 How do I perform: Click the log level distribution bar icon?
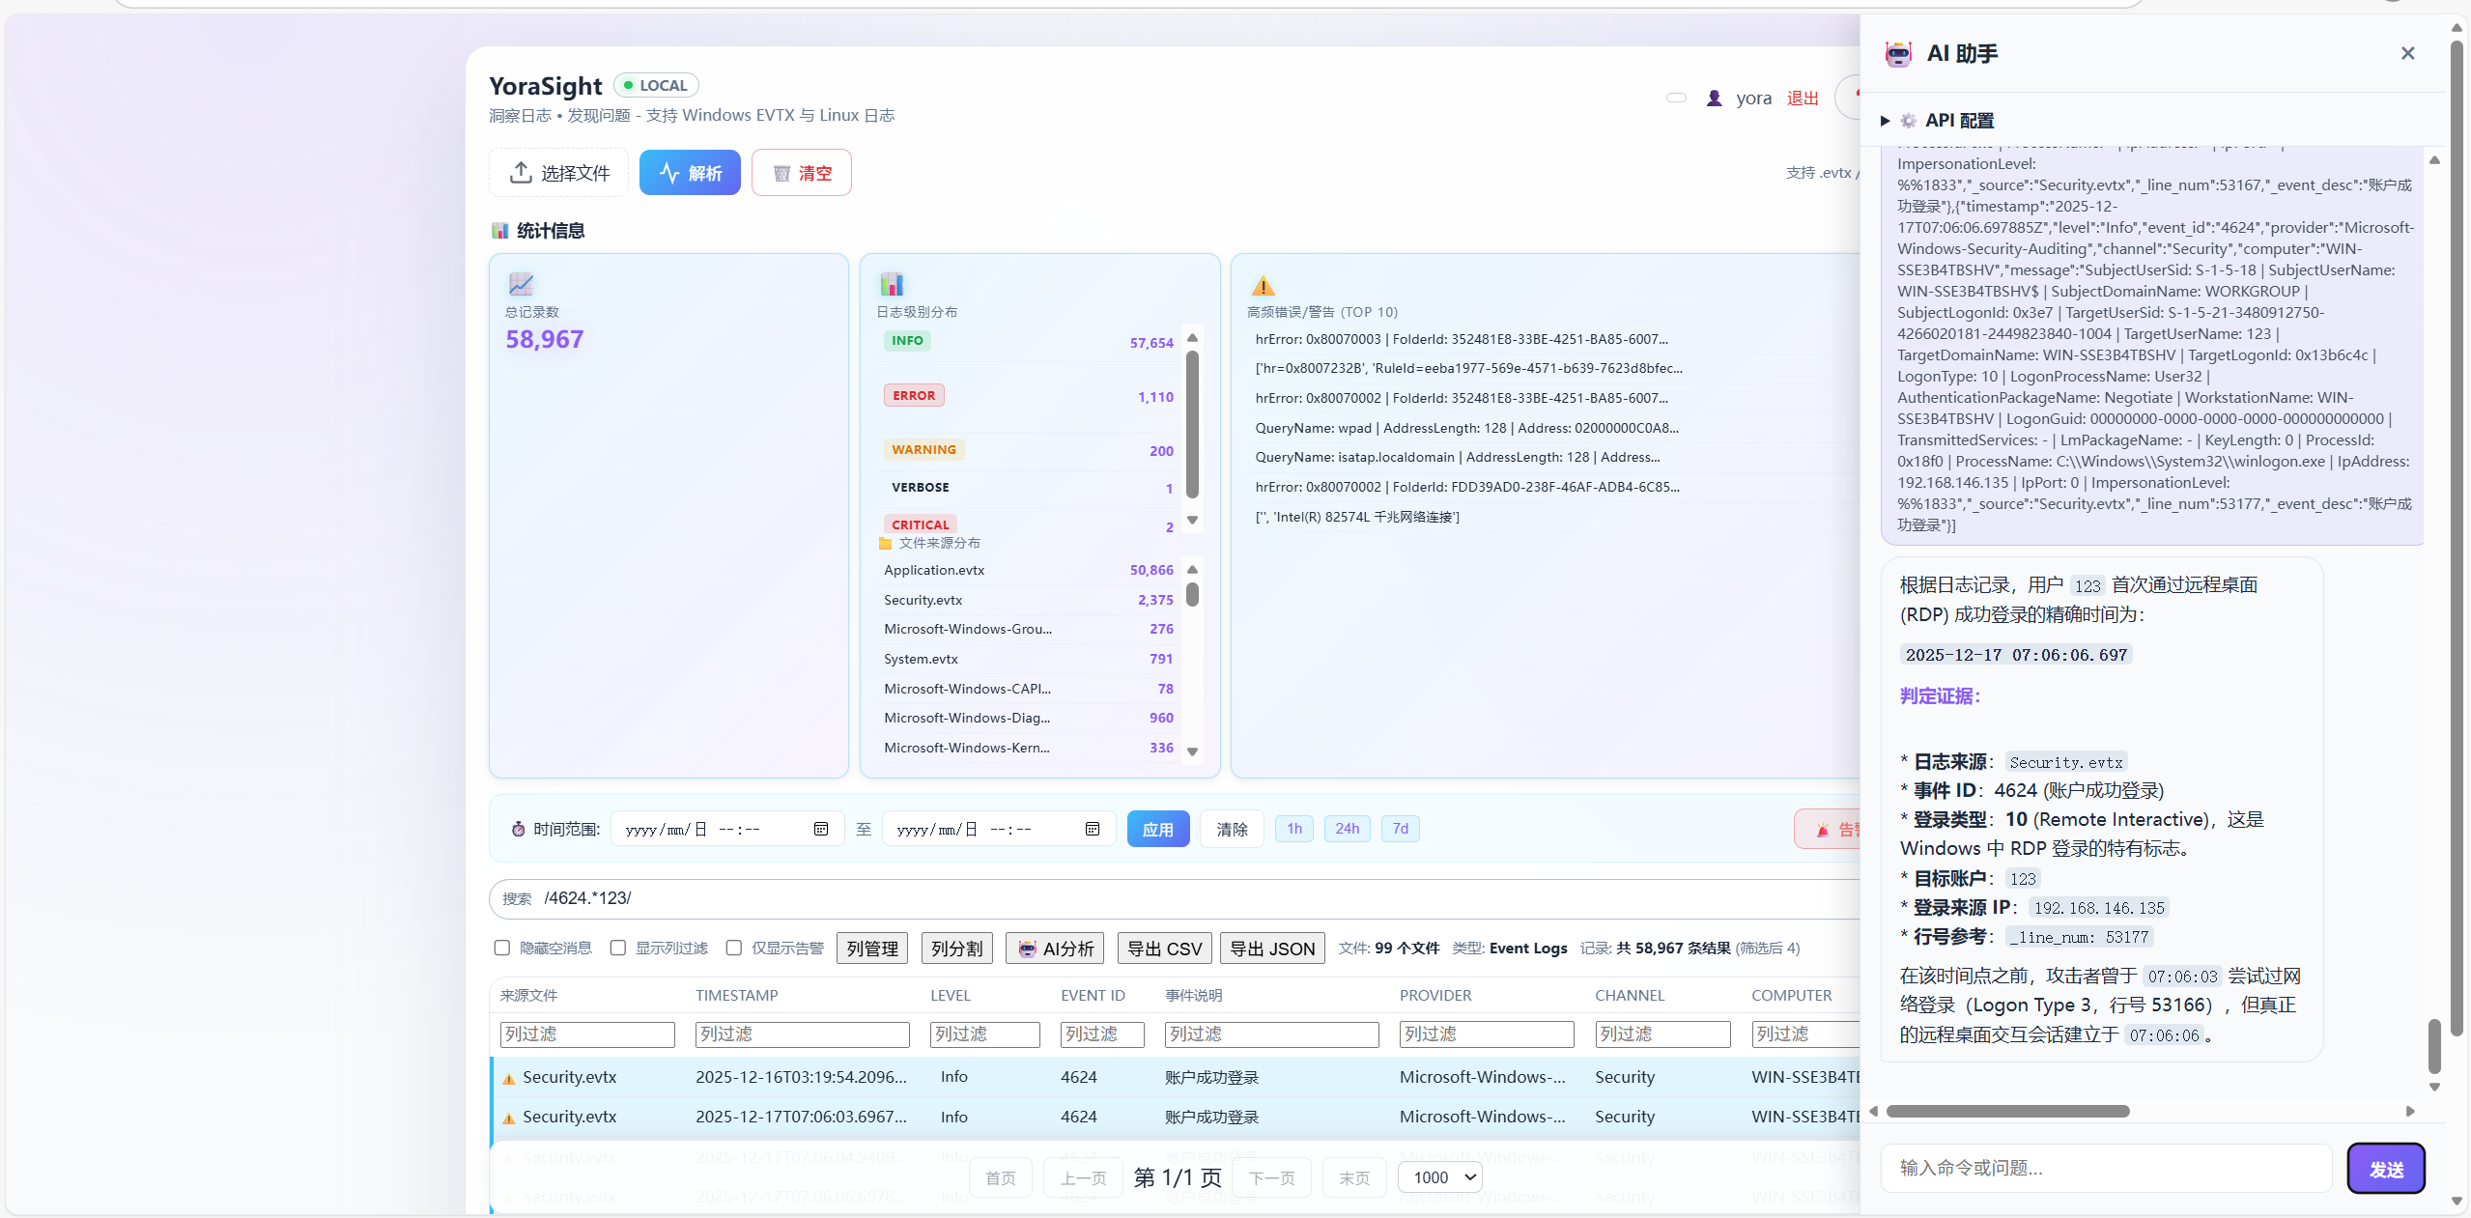tap(892, 284)
